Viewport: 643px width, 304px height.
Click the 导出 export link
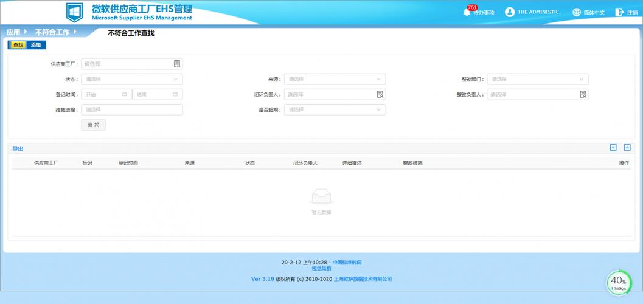tap(18, 149)
